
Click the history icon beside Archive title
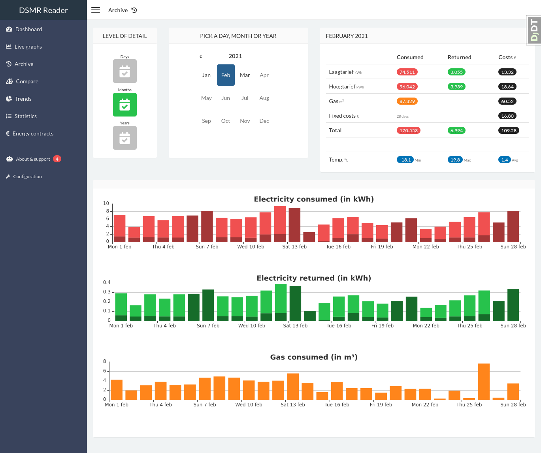[134, 10]
